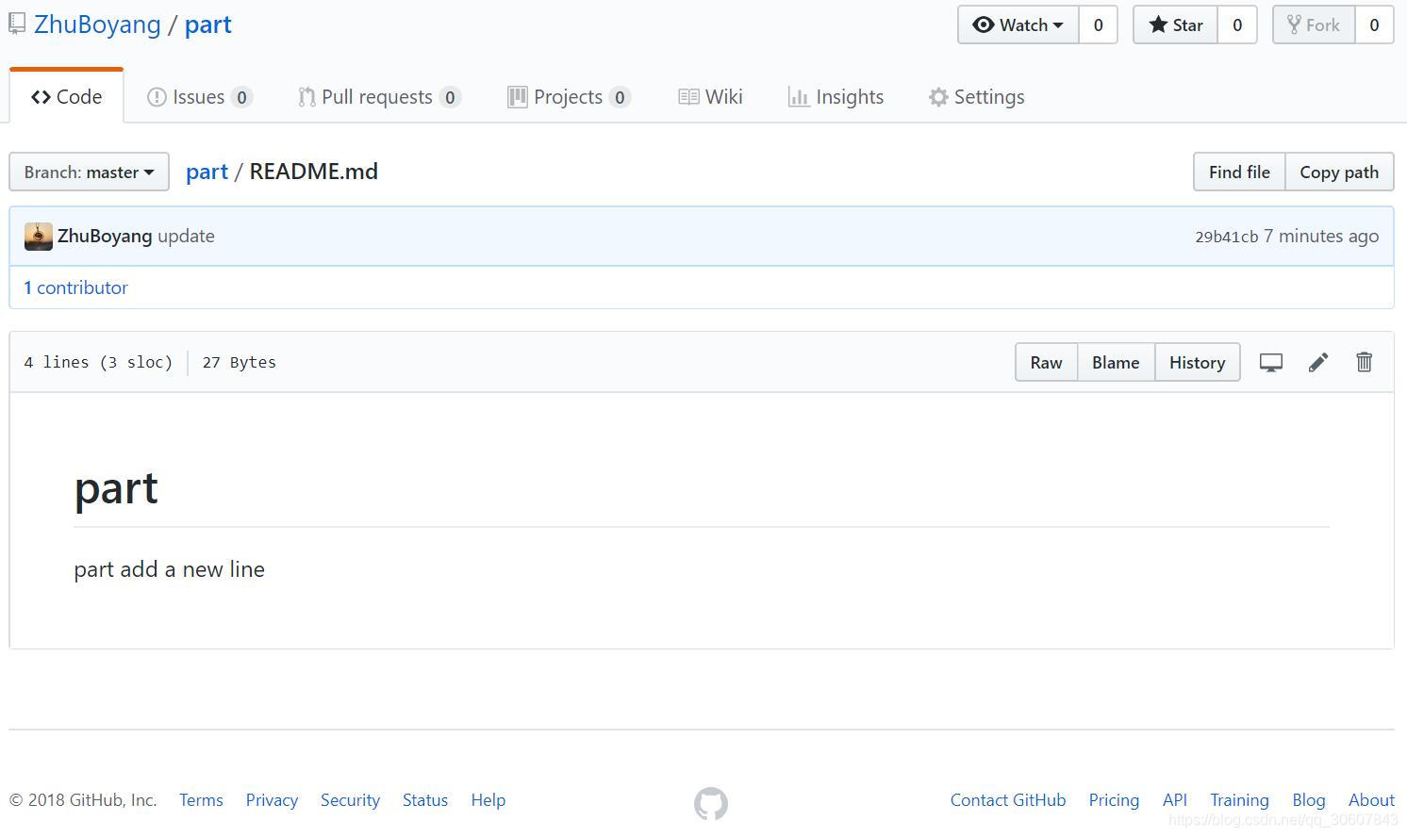1407x837 pixels.
Task: Open the Issues tab
Action: coord(200,97)
